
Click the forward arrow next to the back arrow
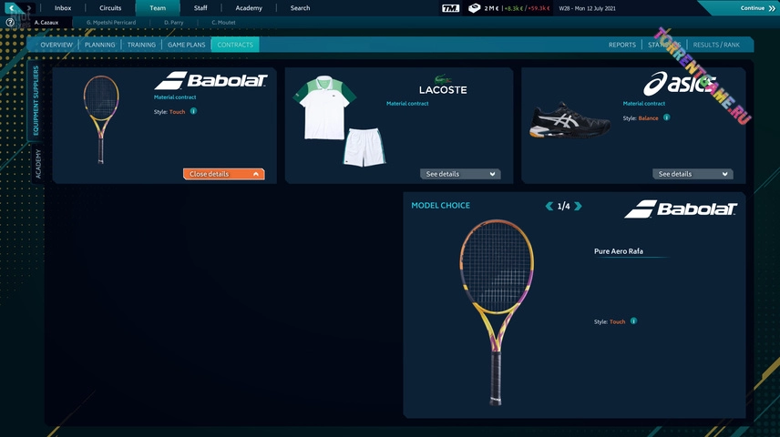(28, 8)
